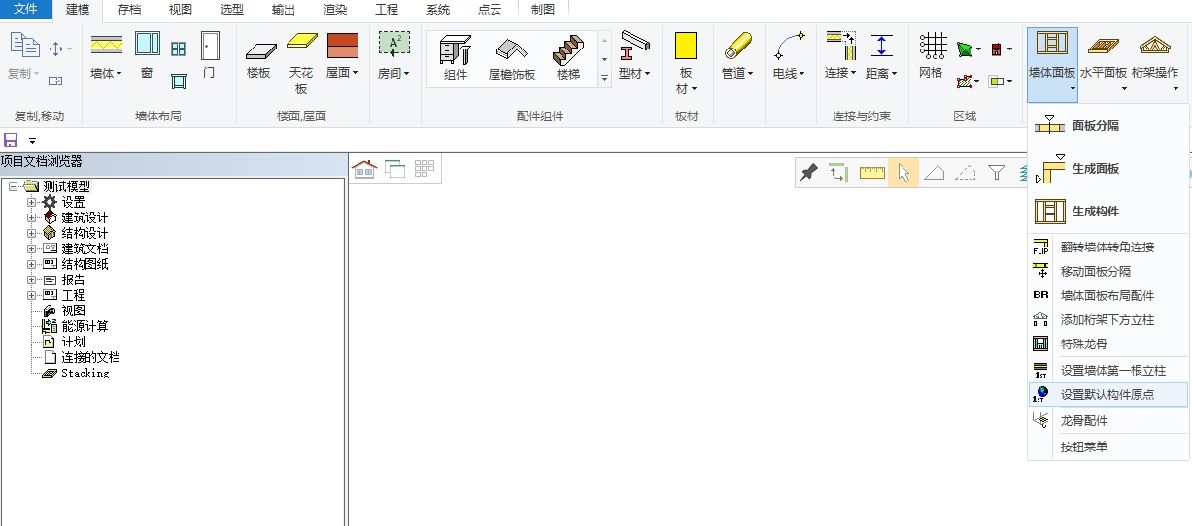The width and height of the screenshot is (1192, 526).
Task: Pick the 组件 component gallery item
Action: tap(456, 58)
